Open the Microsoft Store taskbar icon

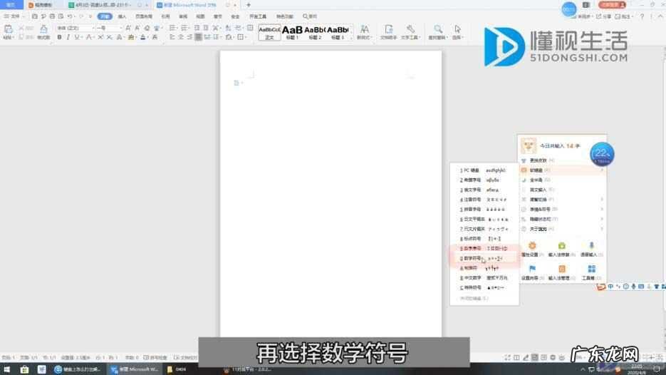tap(24, 369)
